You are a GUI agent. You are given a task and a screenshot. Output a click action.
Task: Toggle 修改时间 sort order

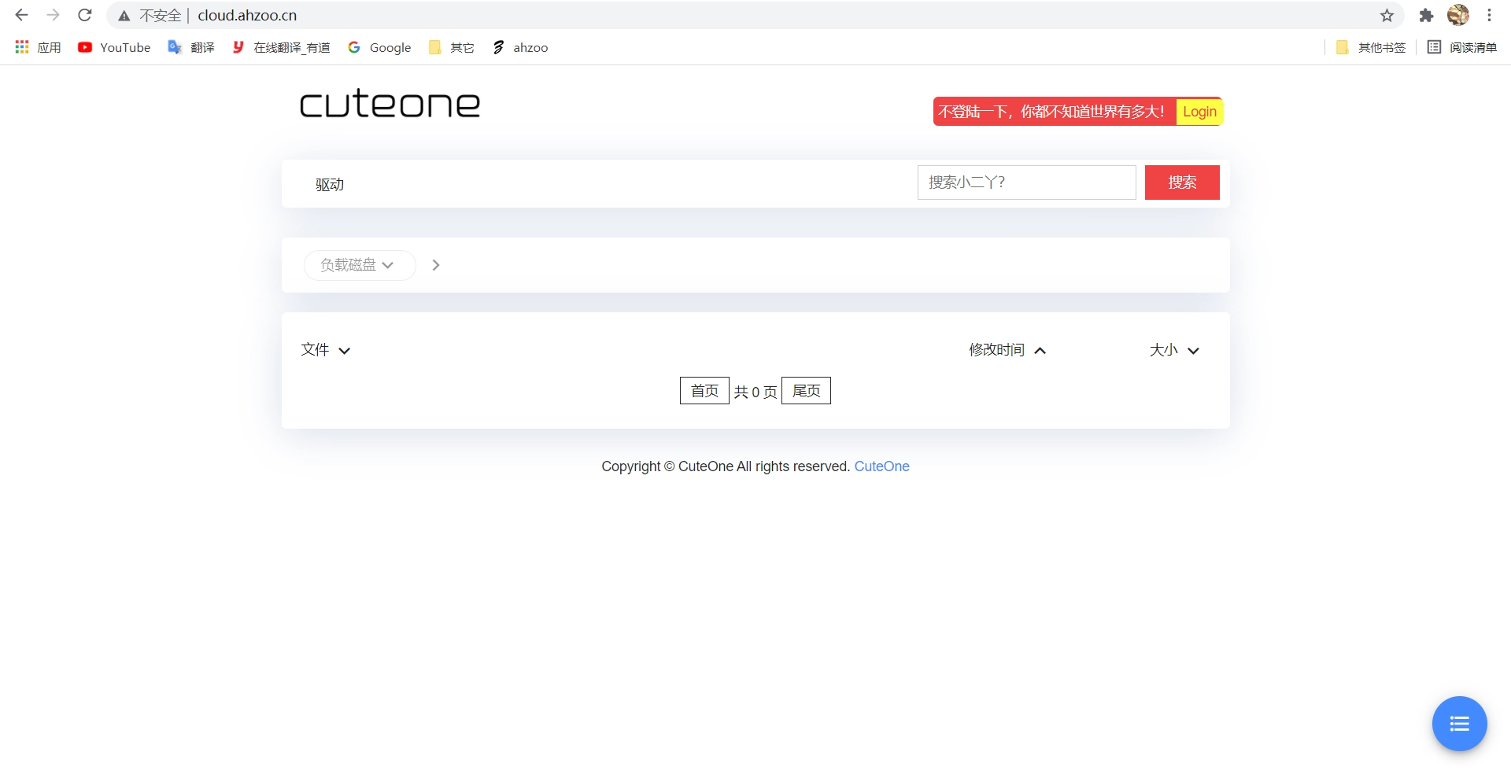pyautogui.click(x=1040, y=351)
